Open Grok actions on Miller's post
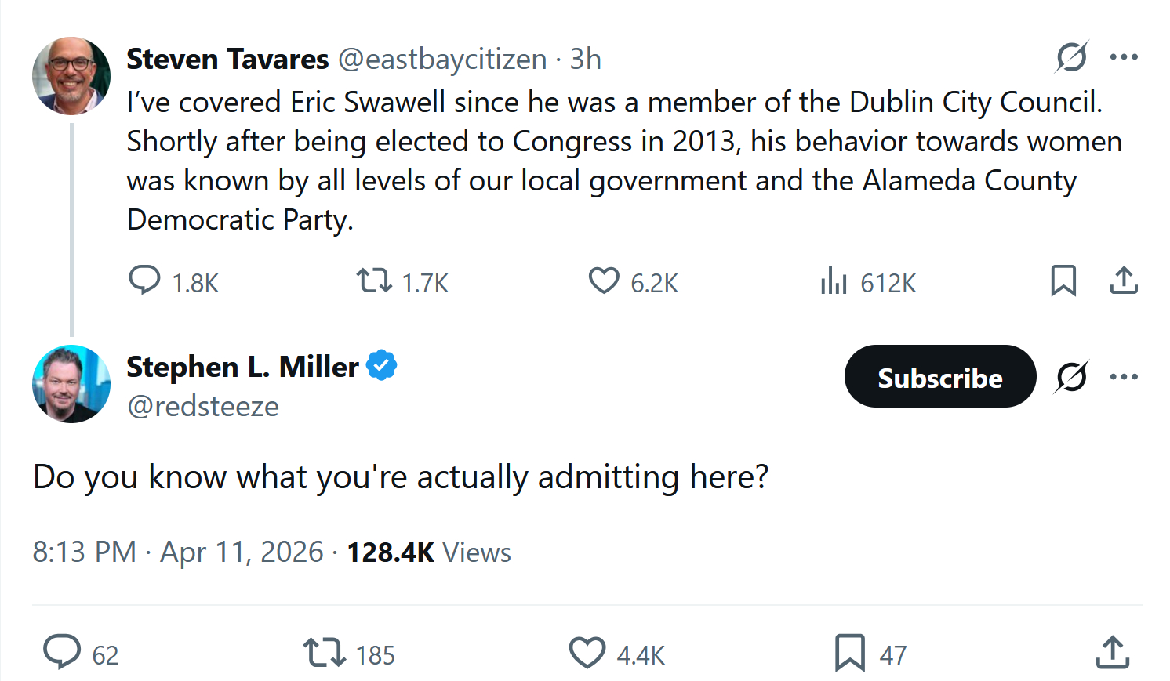The height and width of the screenshot is (681, 1170). tap(1071, 377)
